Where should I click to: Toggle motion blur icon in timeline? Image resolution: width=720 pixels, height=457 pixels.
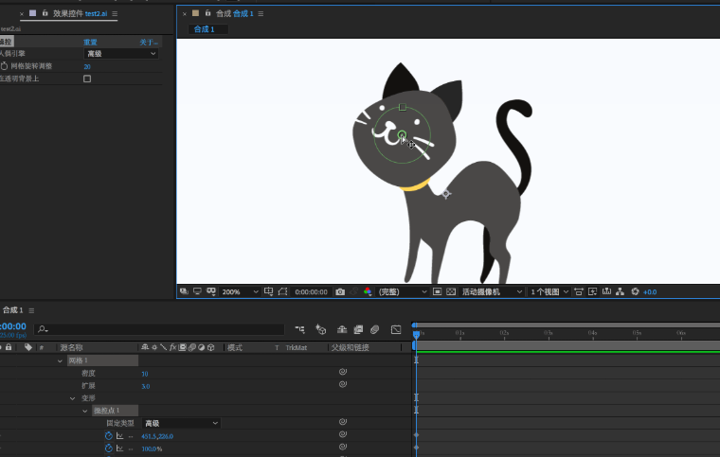coord(375,329)
